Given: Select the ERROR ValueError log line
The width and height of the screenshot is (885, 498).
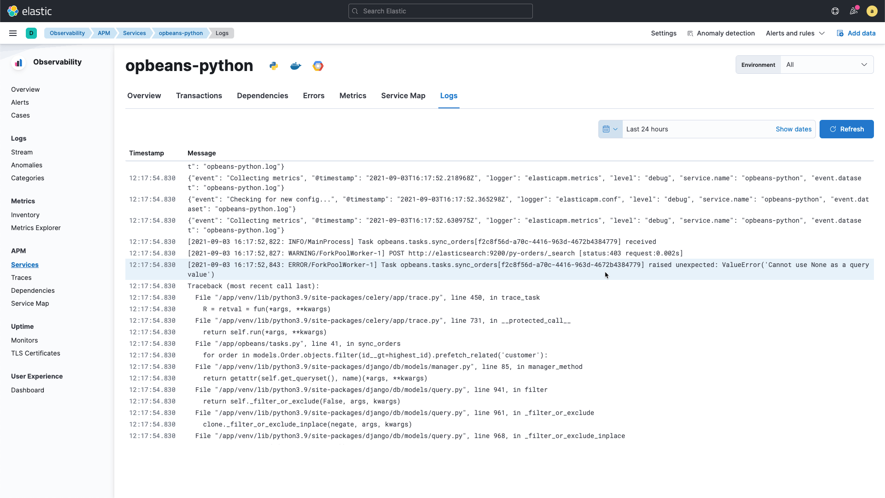Looking at the screenshot, I should (x=499, y=270).
